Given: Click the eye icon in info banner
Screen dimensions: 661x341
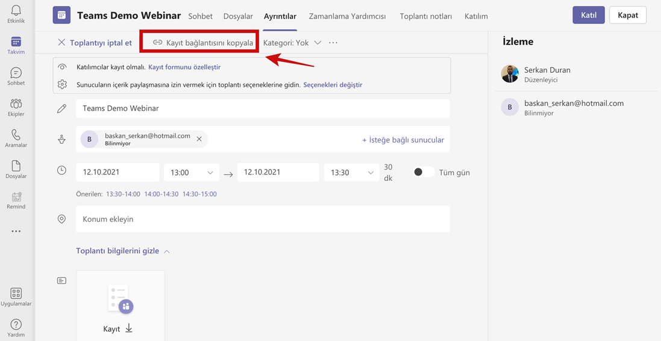Looking at the screenshot, I should [63, 67].
